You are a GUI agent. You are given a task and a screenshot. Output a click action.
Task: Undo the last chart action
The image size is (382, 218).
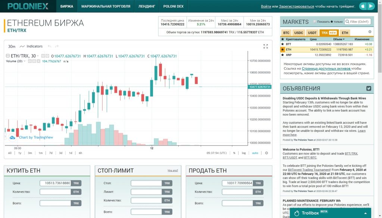pyautogui.click(x=50, y=46)
